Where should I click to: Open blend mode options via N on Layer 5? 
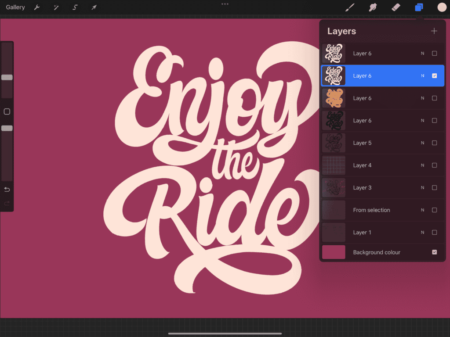(x=422, y=143)
